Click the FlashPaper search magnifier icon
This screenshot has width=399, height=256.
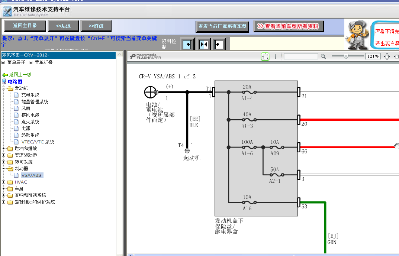pyautogui.click(x=324, y=56)
